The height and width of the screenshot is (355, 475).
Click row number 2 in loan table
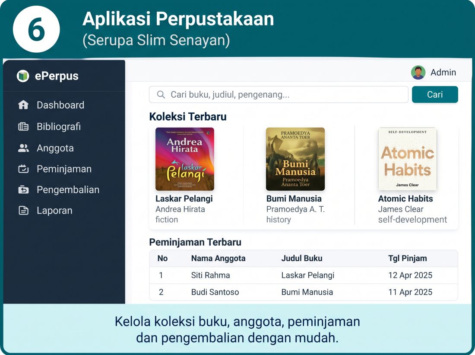click(161, 292)
